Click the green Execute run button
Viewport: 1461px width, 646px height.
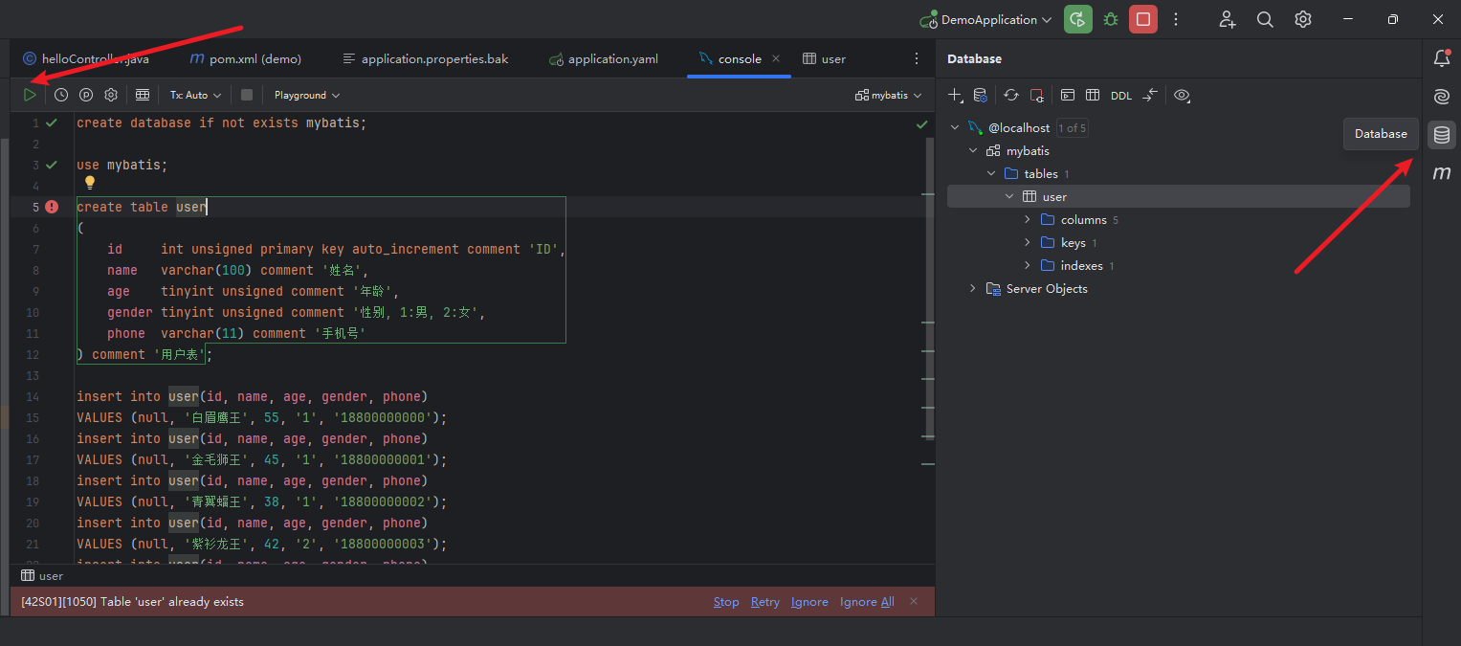coord(31,95)
